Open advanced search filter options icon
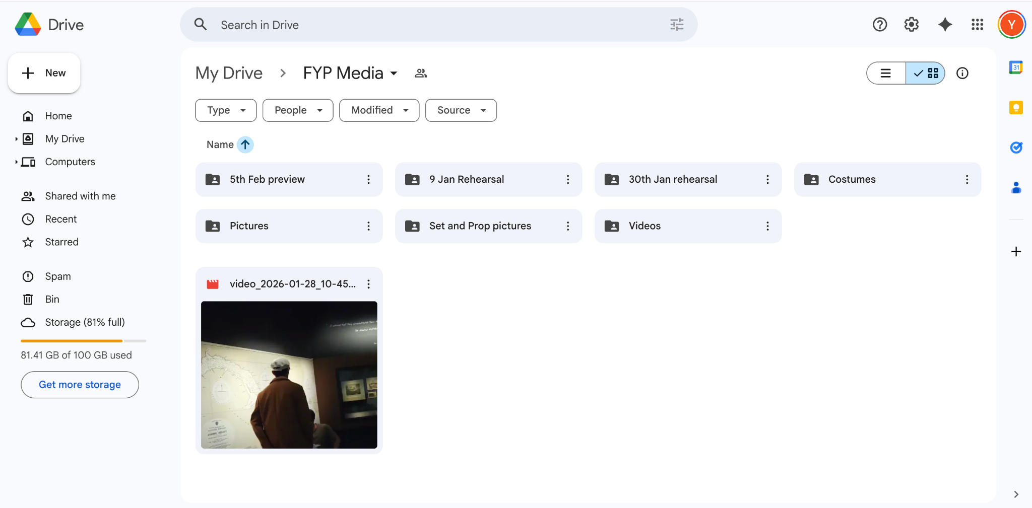 (677, 25)
